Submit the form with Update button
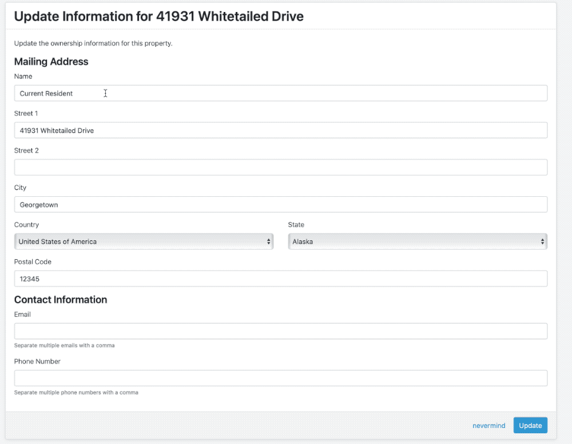The width and height of the screenshot is (572, 444). 530,425
